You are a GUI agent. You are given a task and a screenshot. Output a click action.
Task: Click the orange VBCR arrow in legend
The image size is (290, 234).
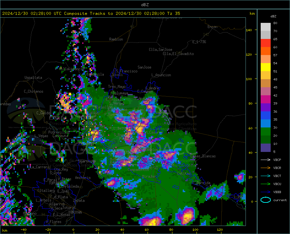[x=266, y=168]
